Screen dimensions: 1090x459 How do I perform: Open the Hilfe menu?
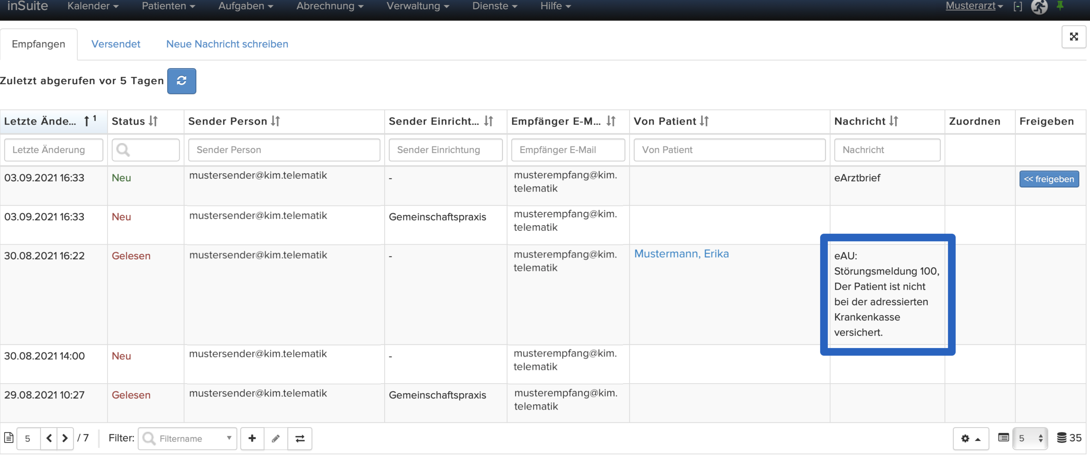coord(555,6)
